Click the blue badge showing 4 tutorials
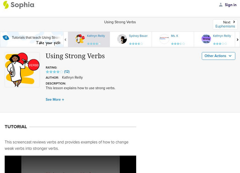This screenshot has width=240, height=173. point(6,38)
